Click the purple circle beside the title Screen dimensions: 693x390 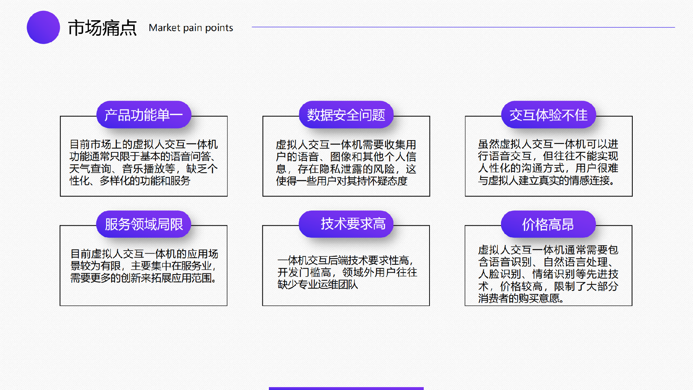coord(43,27)
